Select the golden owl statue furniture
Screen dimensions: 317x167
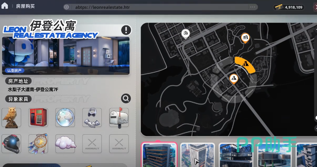coord(11,118)
